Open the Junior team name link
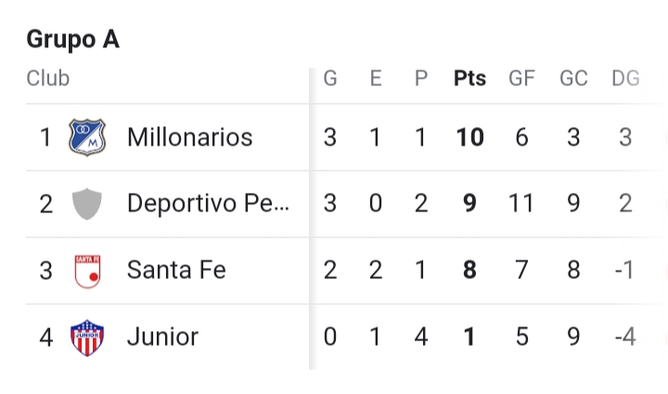Viewport: 668px width, 394px height. pyautogui.click(x=162, y=336)
